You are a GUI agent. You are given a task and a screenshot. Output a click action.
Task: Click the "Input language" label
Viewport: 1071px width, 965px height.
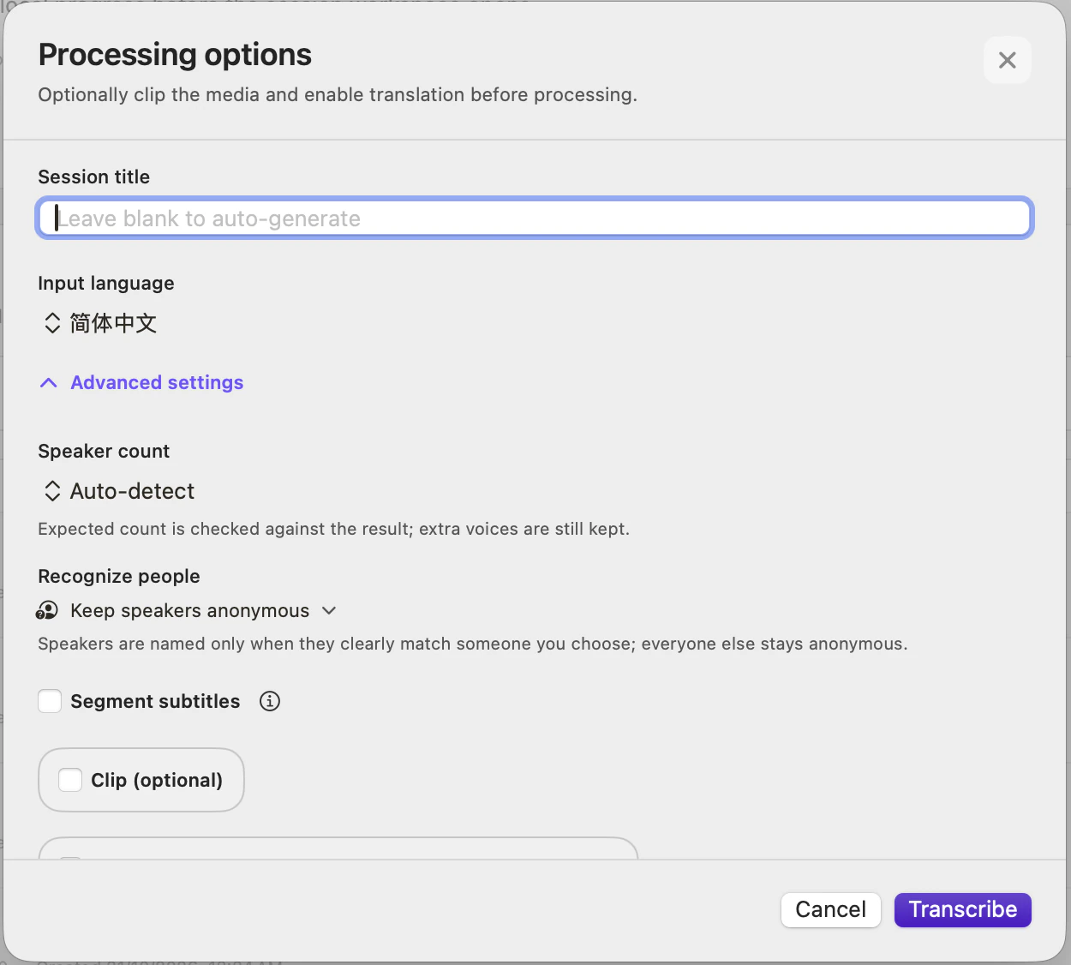(106, 283)
